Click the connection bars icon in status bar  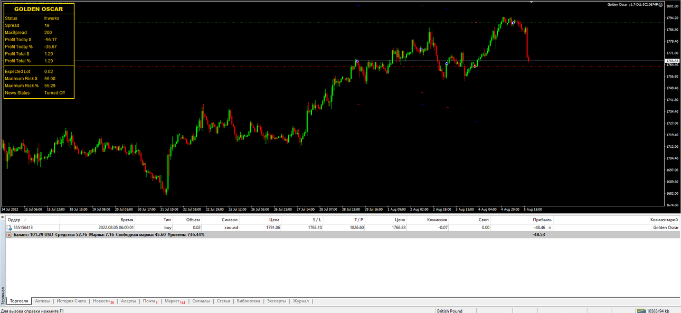pos(641,311)
